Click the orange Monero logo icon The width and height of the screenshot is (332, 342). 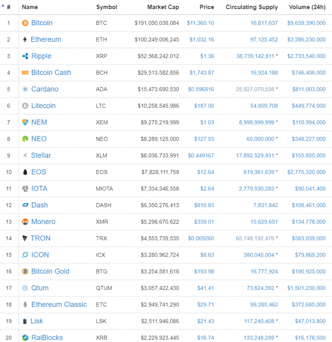tap(25, 222)
